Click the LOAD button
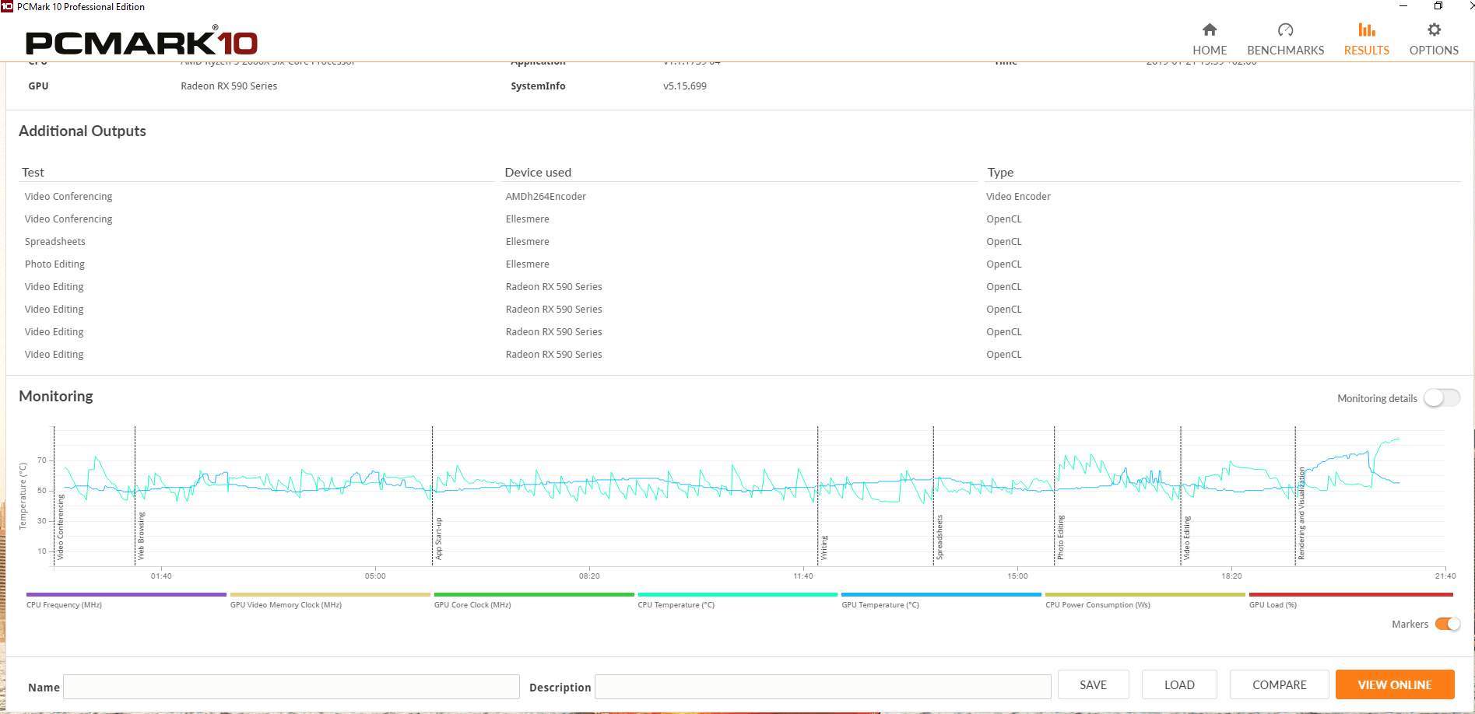This screenshot has width=1475, height=714. 1178,685
